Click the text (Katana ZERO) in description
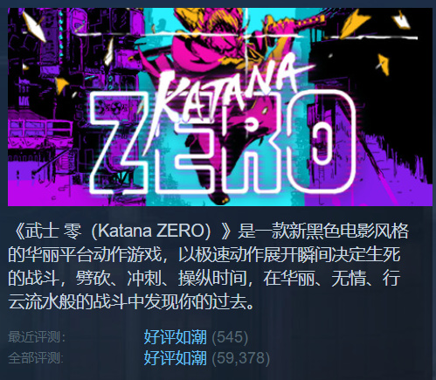Image resolution: width=436 pixels, height=380 pixels. coord(151,231)
